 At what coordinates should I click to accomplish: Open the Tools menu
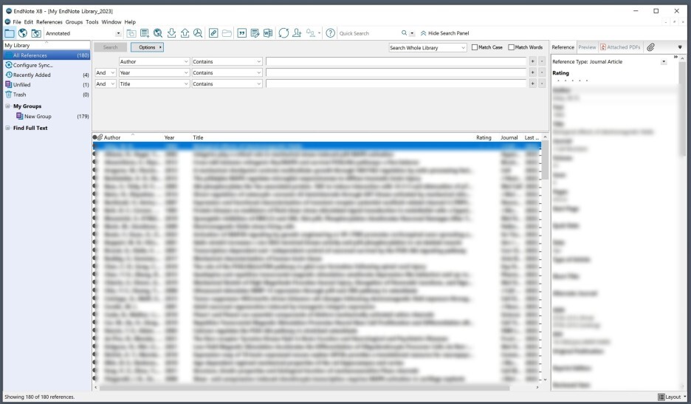click(x=92, y=21)
